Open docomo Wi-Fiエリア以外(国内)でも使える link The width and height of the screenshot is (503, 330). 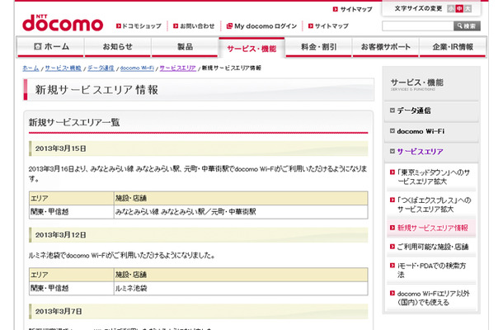pos(434,298)
